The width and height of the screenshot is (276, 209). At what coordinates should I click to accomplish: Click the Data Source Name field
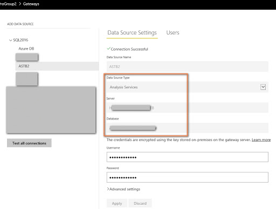188,66
